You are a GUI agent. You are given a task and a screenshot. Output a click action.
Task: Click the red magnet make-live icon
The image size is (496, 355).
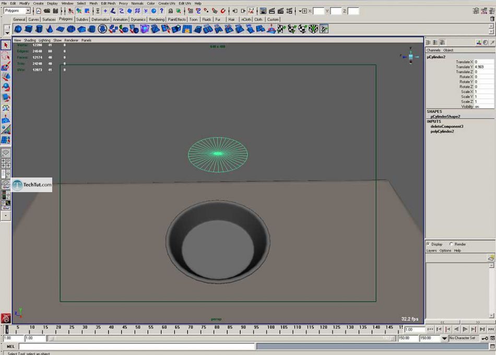(x=223, y=11)
